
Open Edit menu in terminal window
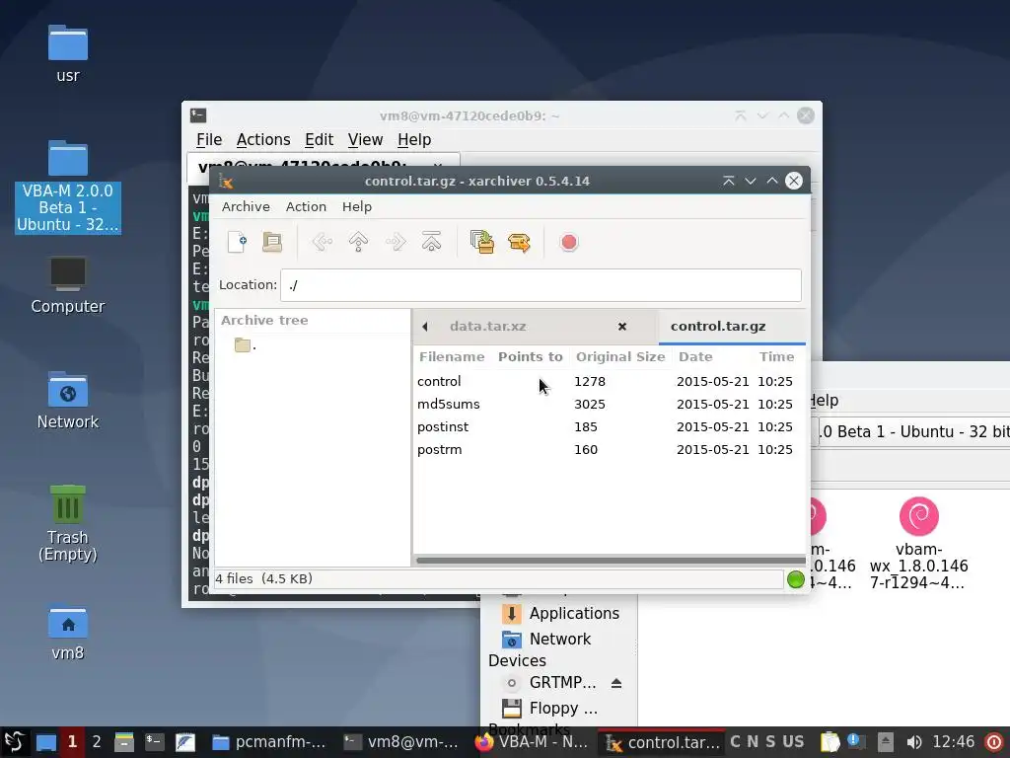tap(319, 140)
